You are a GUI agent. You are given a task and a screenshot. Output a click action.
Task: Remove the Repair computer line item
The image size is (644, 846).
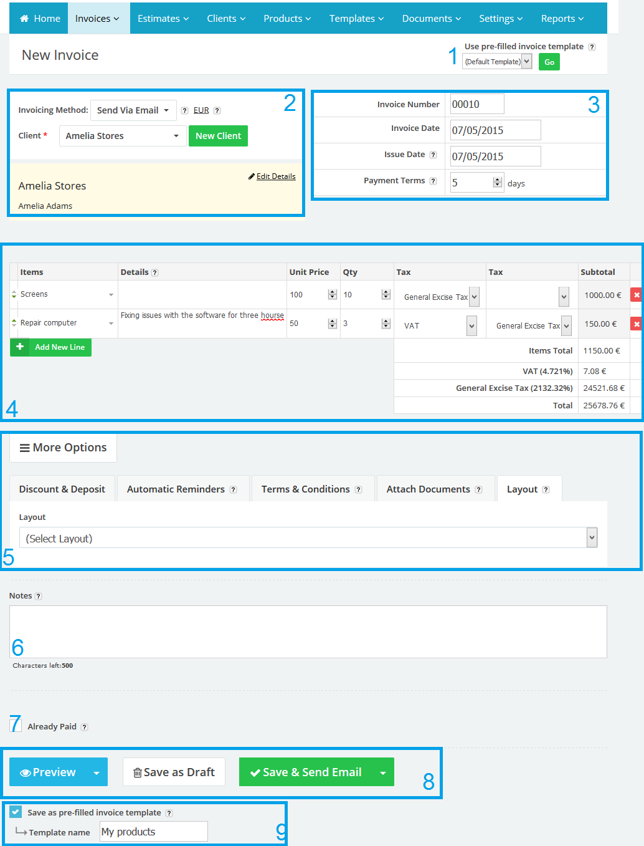(x=637, y=324)
